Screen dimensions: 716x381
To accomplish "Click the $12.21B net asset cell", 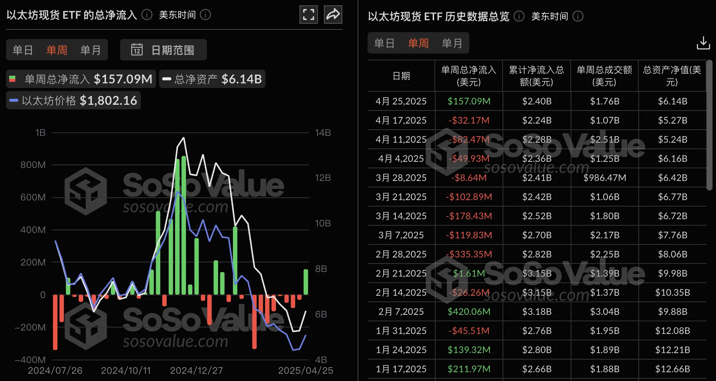I will (672, 350).
